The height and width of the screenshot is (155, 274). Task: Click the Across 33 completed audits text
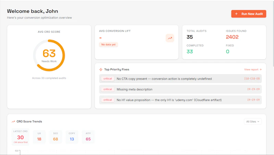coord(49,78)
